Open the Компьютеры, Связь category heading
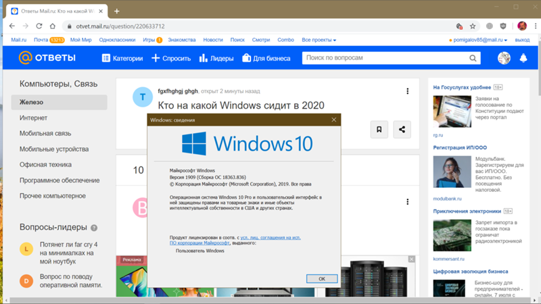Screen dimensions: 541x304 coord(58,84)
